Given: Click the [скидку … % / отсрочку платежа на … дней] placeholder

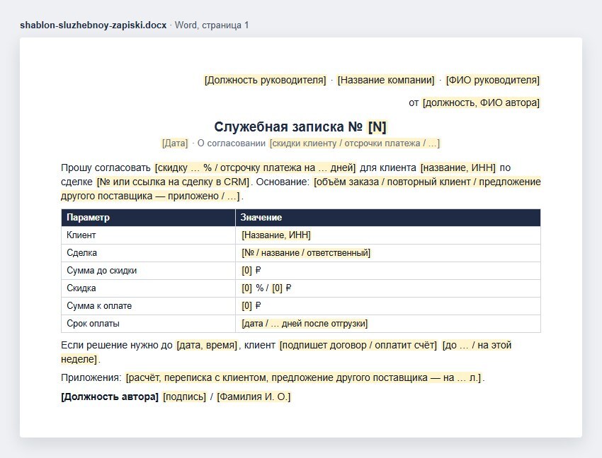Looking at the screenshot, I should tap(255, 168).
